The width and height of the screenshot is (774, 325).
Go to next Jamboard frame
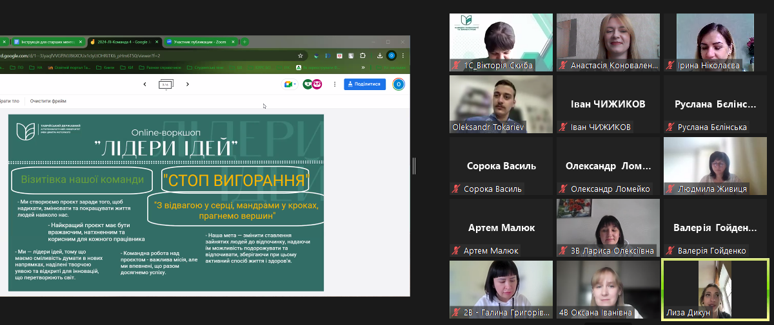coord(188,84)
